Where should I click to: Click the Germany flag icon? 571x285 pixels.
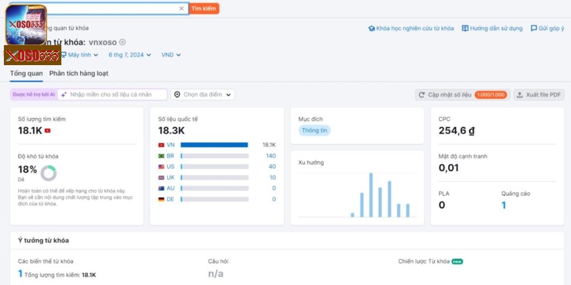161,200
